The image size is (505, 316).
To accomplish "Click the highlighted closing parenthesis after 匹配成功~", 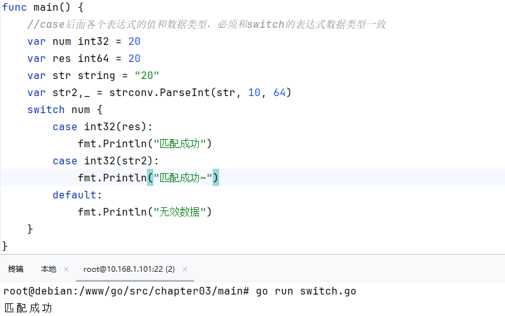I will click(x=215, y=178).
